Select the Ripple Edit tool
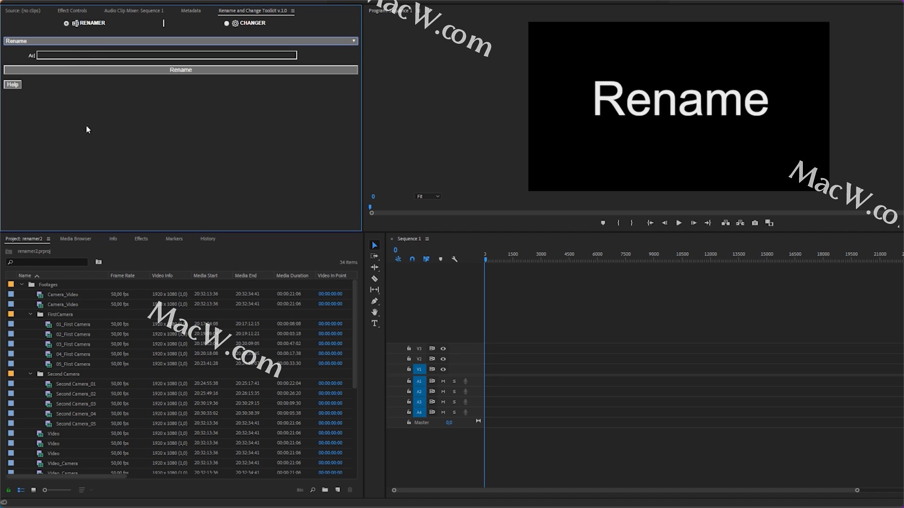Image resolution: width=904 pixels, height=508 pixels. tap(375, 267)
